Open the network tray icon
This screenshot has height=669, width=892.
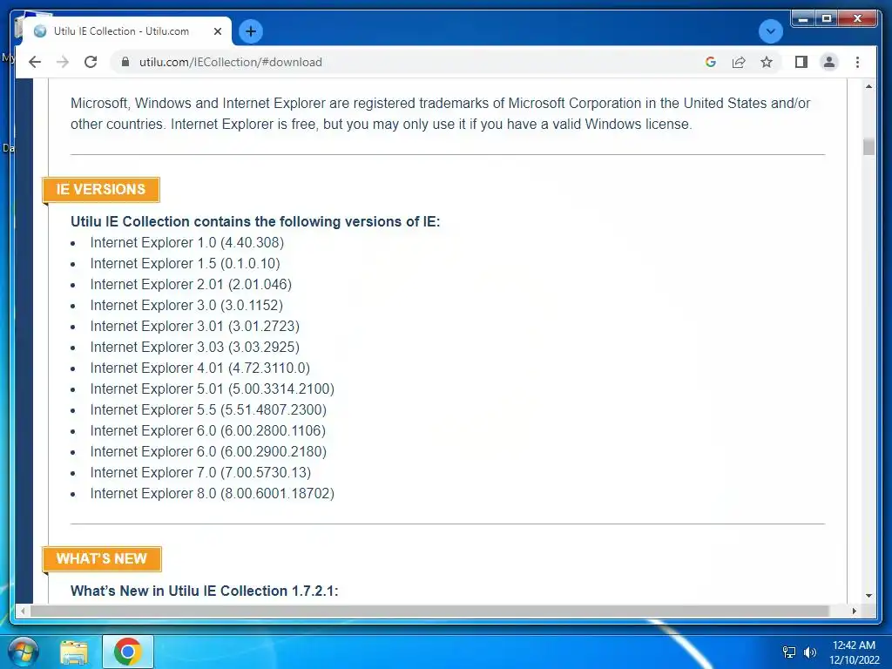[x=789, y=652]
